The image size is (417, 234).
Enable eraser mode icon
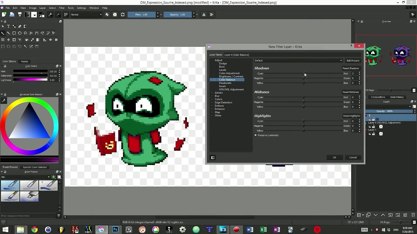[x=107, y=14]
